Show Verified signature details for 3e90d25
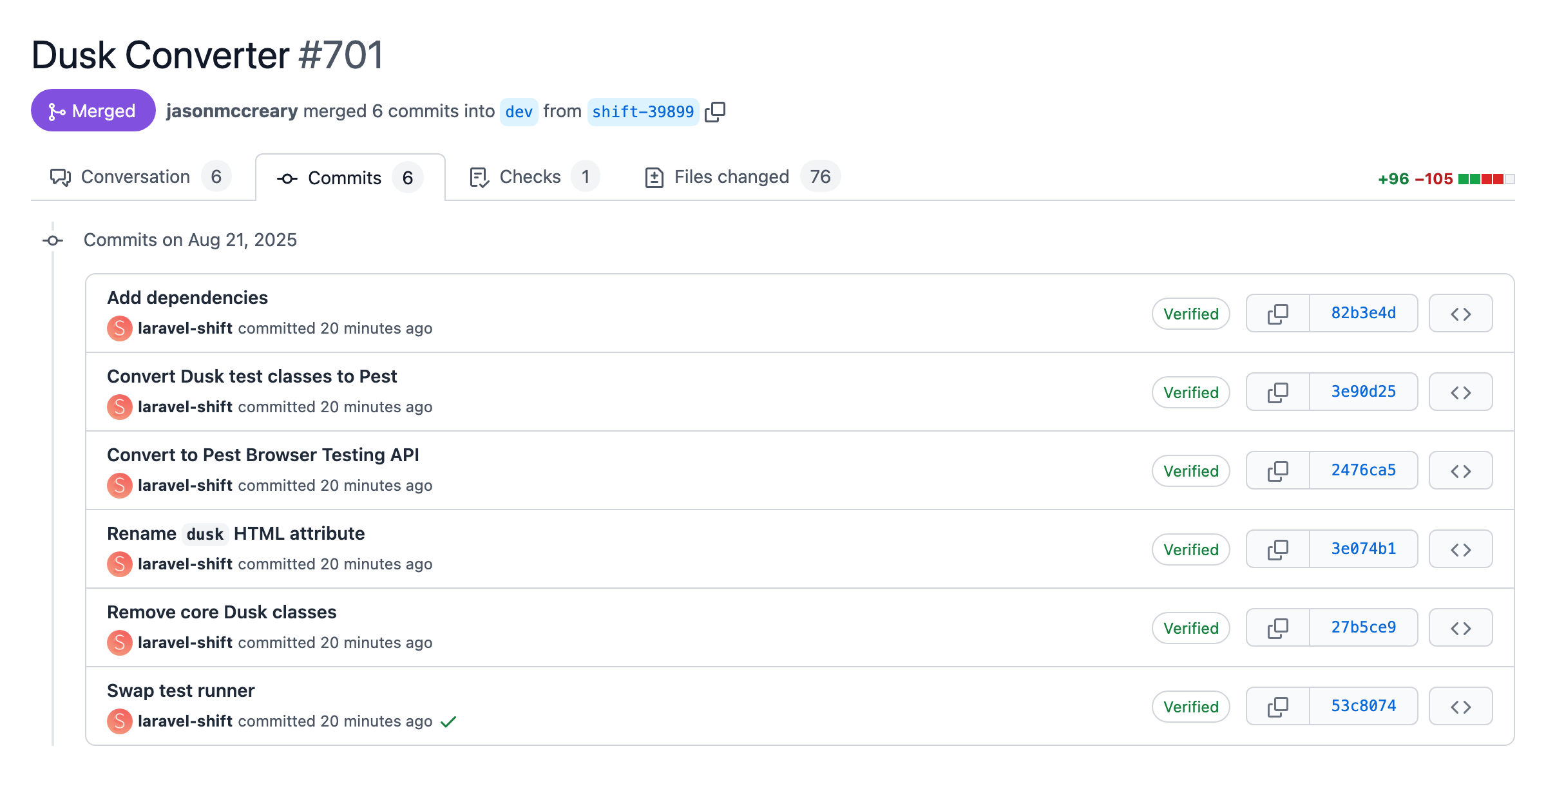Viewport: 1546px width, 809px height. click(x=1191, y=392)
